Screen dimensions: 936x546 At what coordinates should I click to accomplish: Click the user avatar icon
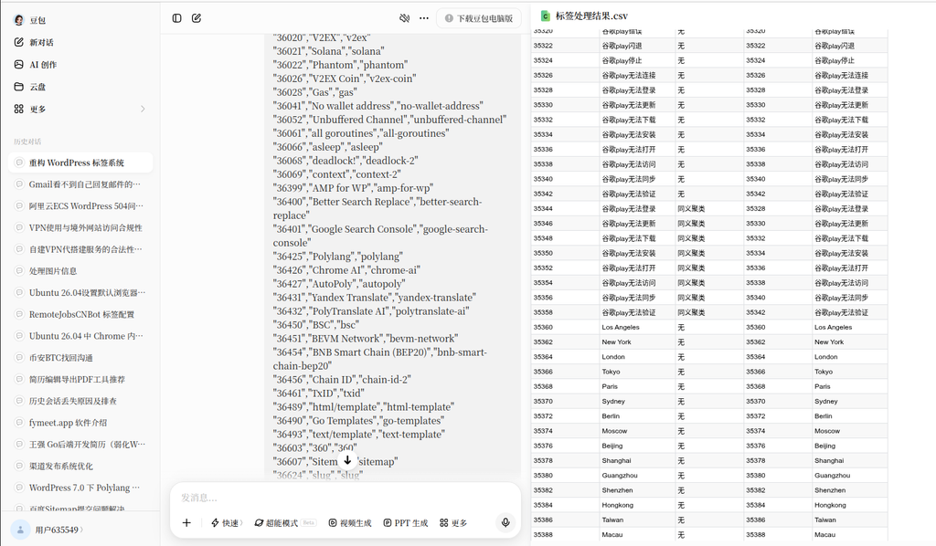(x=20, y=530)
